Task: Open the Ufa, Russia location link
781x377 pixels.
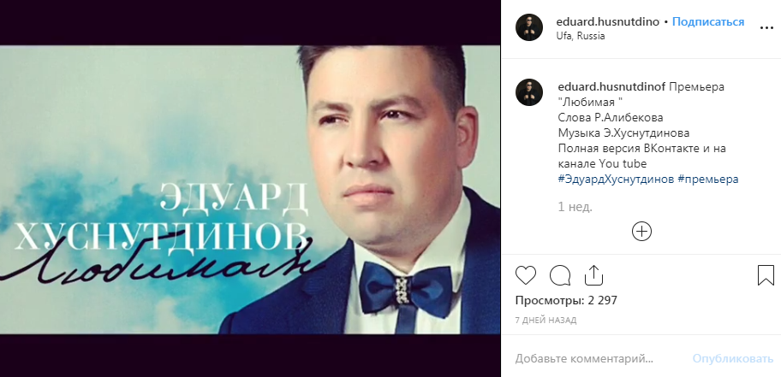Action: (x=581, y=36)
